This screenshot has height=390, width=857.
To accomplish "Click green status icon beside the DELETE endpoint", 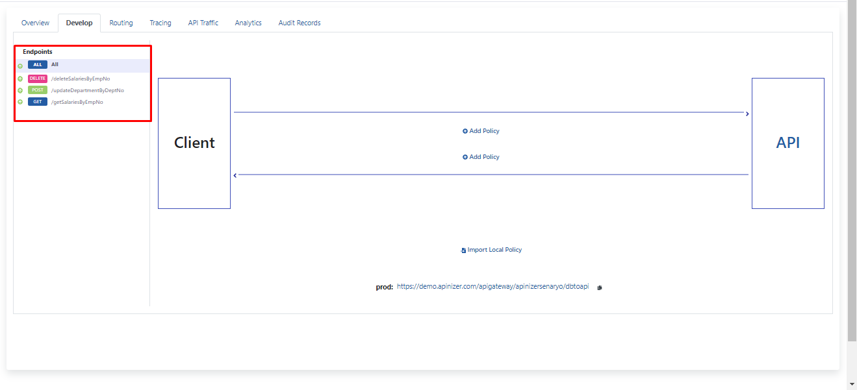I will click(x=20, y=79).
